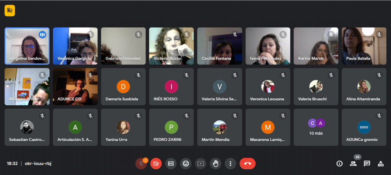Toggle the muted microphone button
391x175 pixels.
(141, 164)
